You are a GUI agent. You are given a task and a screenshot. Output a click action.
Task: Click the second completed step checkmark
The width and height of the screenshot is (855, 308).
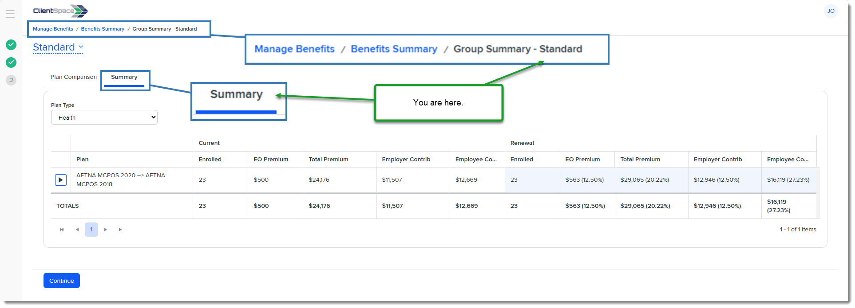click(x=11, y=62)
